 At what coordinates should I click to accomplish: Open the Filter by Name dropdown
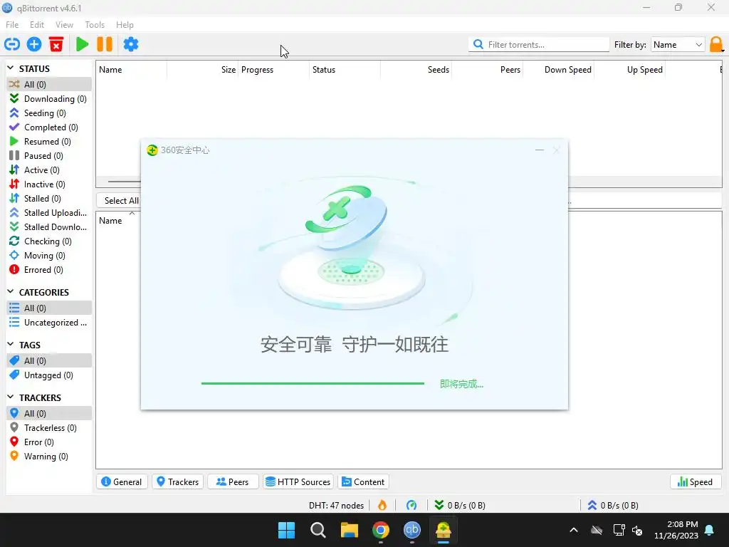click(678, 45)
